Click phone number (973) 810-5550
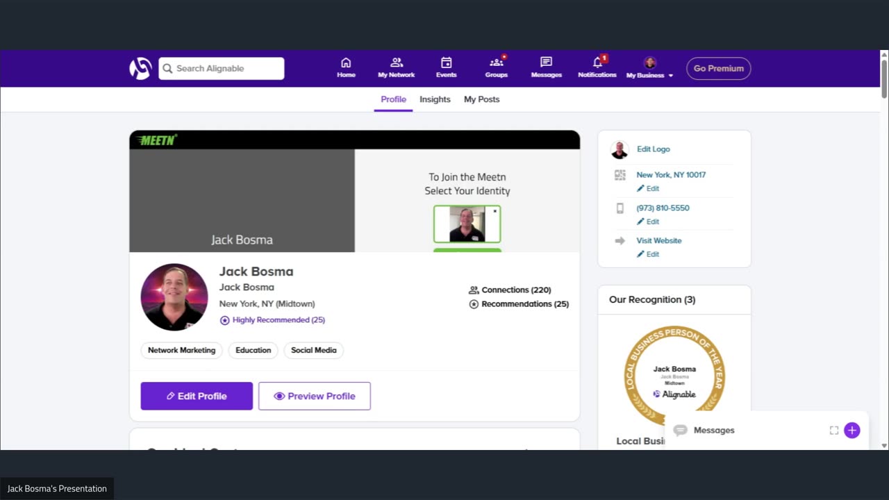 click(x=663, y=208)
